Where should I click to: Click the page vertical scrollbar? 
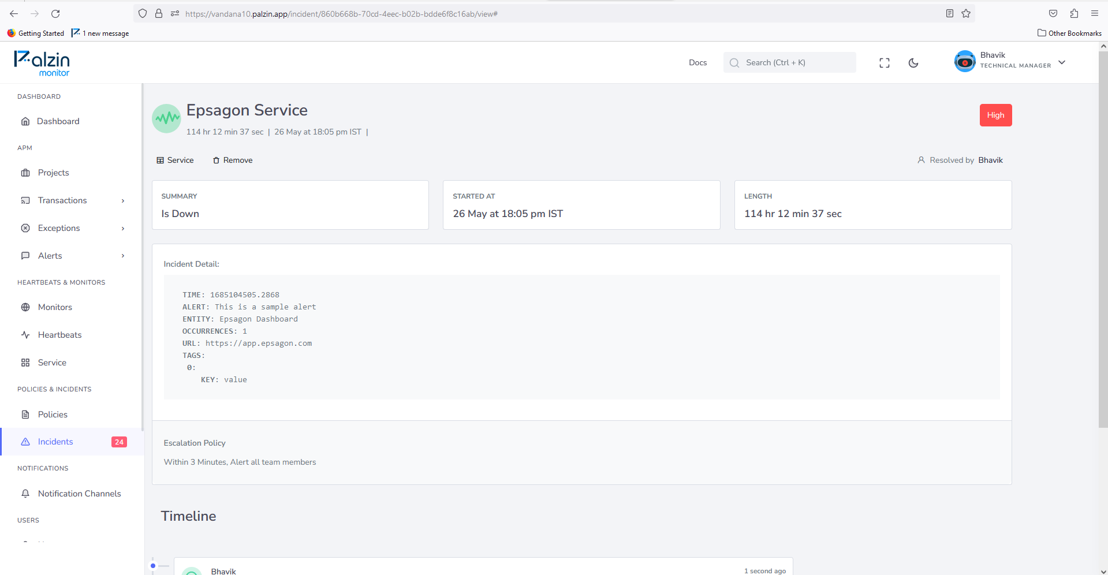click(1103, 240)
